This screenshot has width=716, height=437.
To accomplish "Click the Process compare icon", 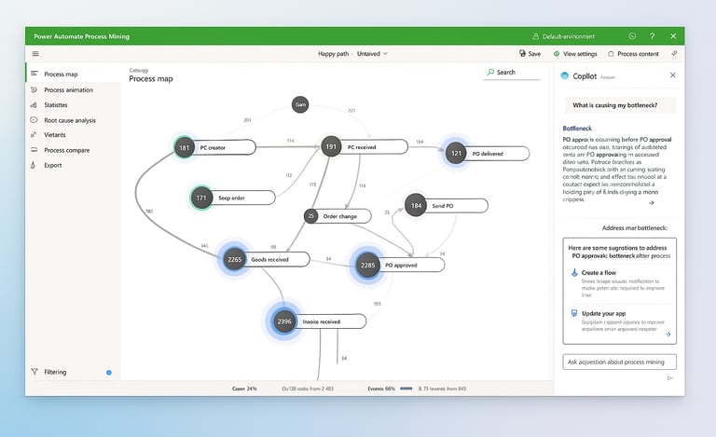I will pyautogui.click(x=34, y=150).
